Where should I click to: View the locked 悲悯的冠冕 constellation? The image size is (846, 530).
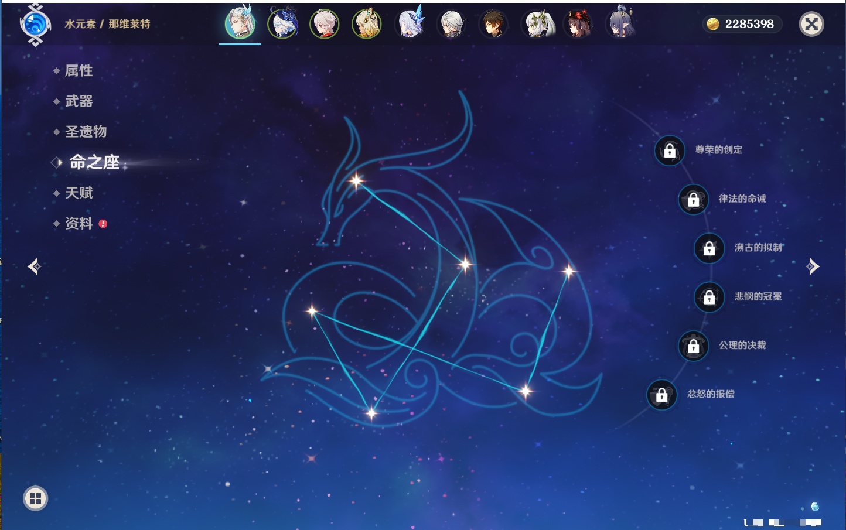coord(709,297)
